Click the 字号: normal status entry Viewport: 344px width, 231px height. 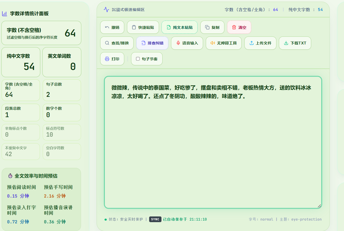261,219
